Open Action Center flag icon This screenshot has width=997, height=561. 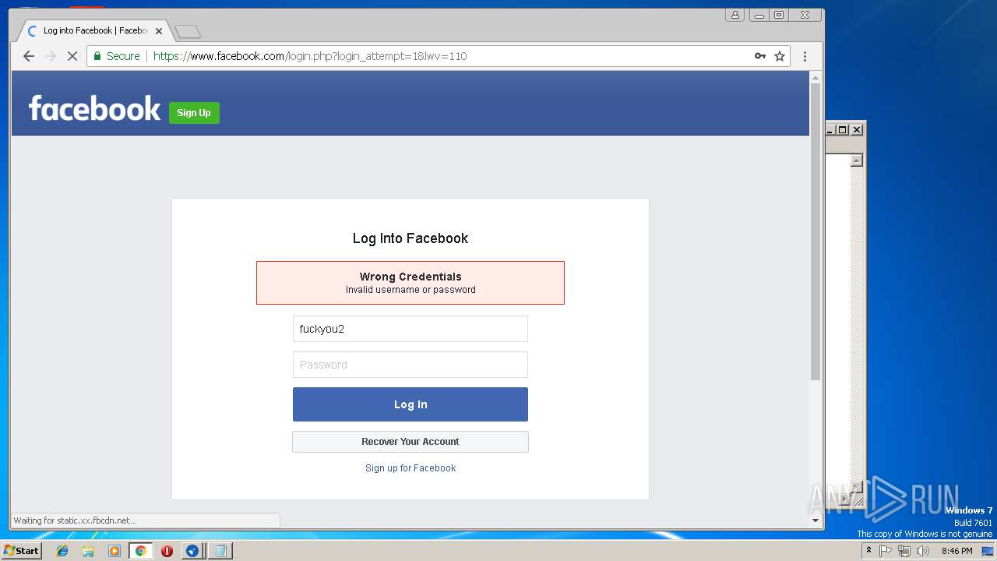[x=886, y=551]
